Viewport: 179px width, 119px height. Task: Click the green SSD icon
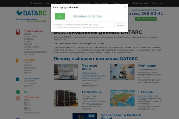click(x=18, y=92)
